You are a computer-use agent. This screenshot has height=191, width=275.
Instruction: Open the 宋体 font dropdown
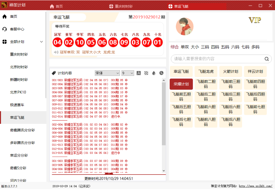(107, 73)
